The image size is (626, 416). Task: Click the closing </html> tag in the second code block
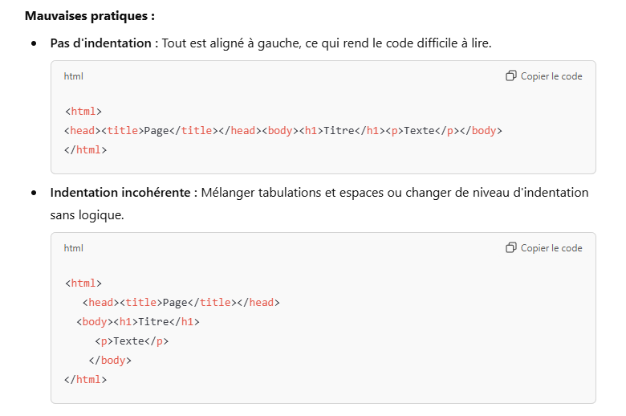point(85,379)
